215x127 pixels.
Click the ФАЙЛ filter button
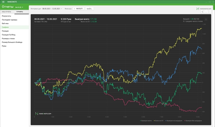coord(89,9)
